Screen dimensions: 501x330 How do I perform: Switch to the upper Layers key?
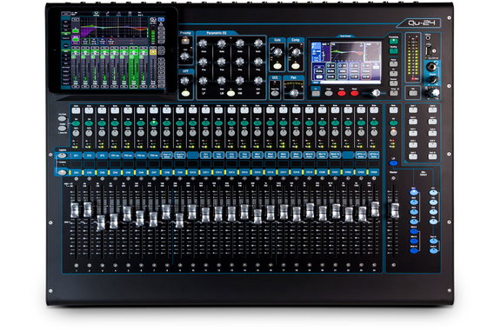63,155
